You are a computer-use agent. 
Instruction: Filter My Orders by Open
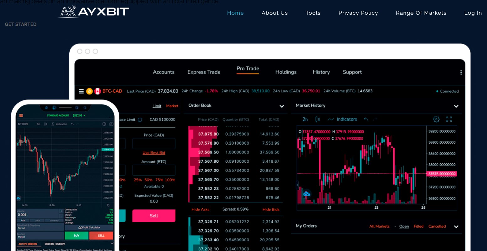[404, 226]
